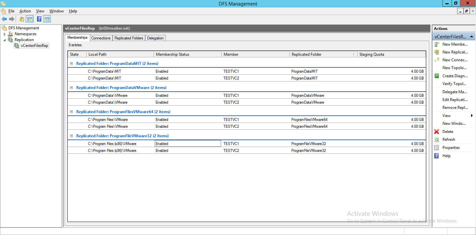Click the Create Diagnostic Report icon
This screenshot has height=235, width=476.
coord(437,76)
